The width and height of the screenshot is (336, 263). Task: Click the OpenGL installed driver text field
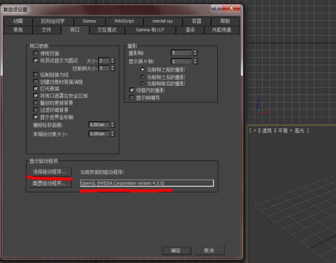point(147,183)
